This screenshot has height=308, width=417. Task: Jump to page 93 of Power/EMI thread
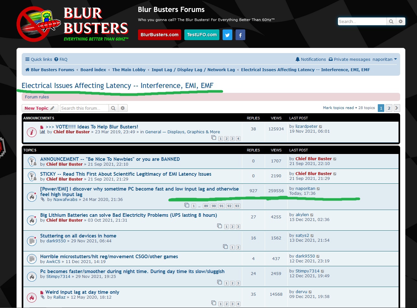coord(237,206)
